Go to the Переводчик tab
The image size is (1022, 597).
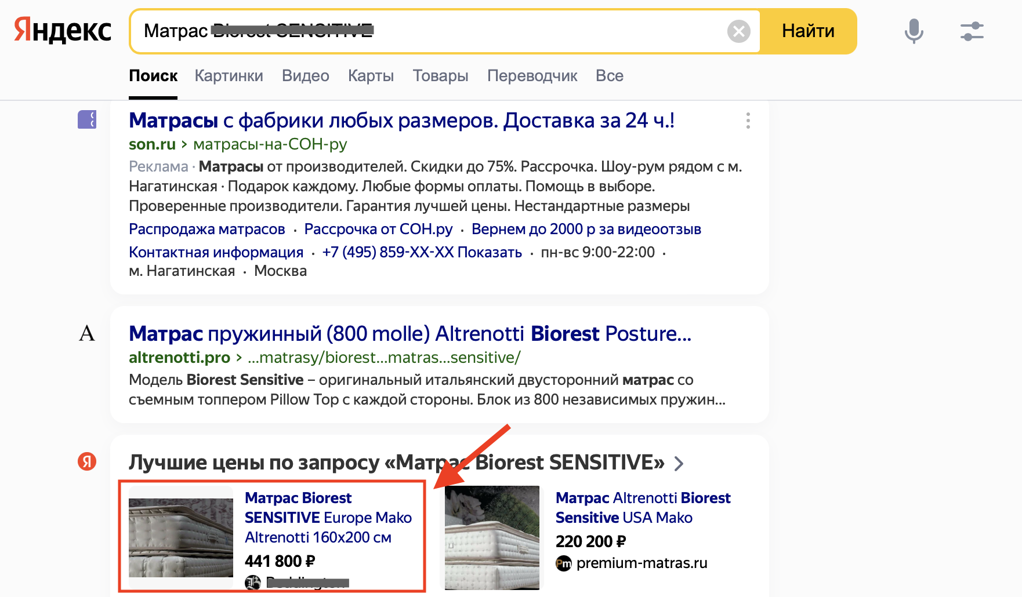click(532, 76)
